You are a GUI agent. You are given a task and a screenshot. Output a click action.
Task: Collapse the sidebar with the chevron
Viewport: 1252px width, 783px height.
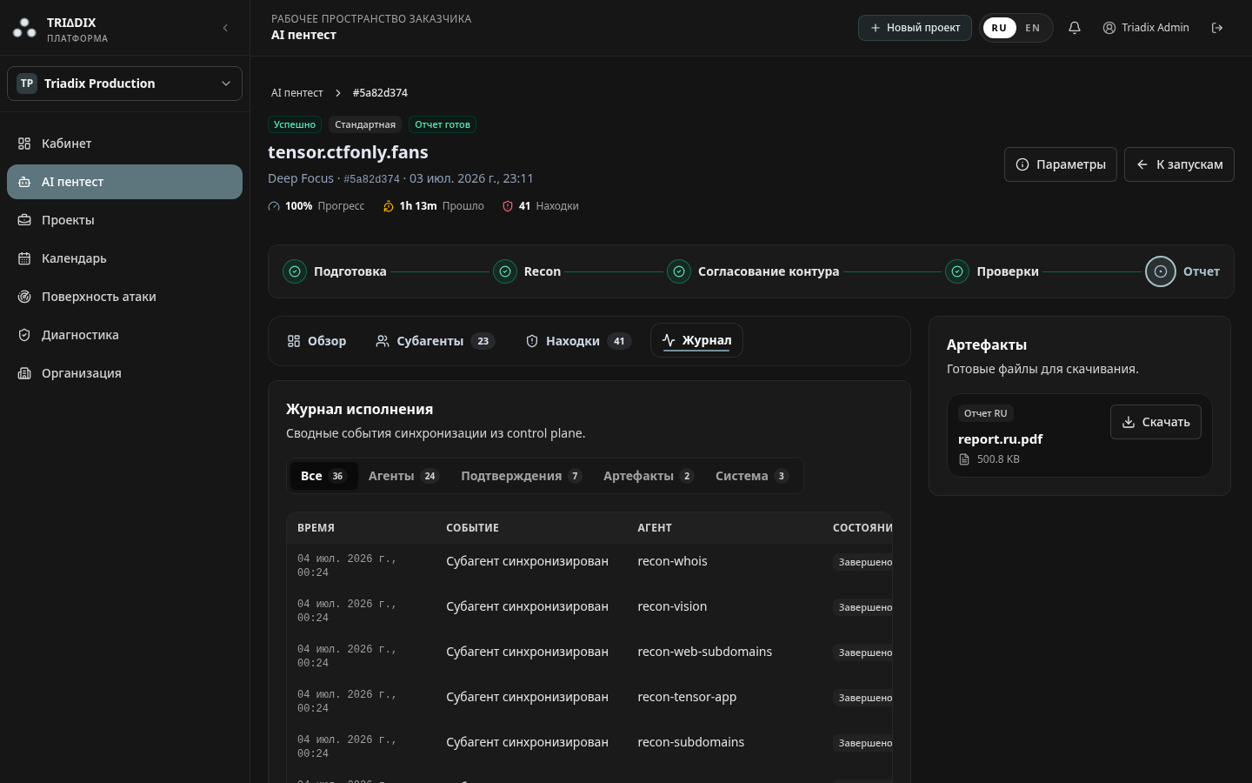coord(225,28)
